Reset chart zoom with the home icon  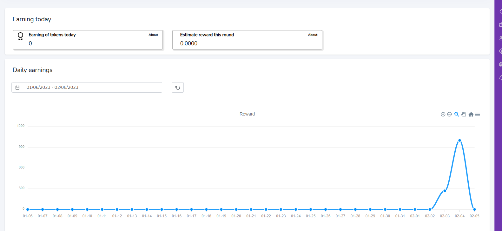471,115
